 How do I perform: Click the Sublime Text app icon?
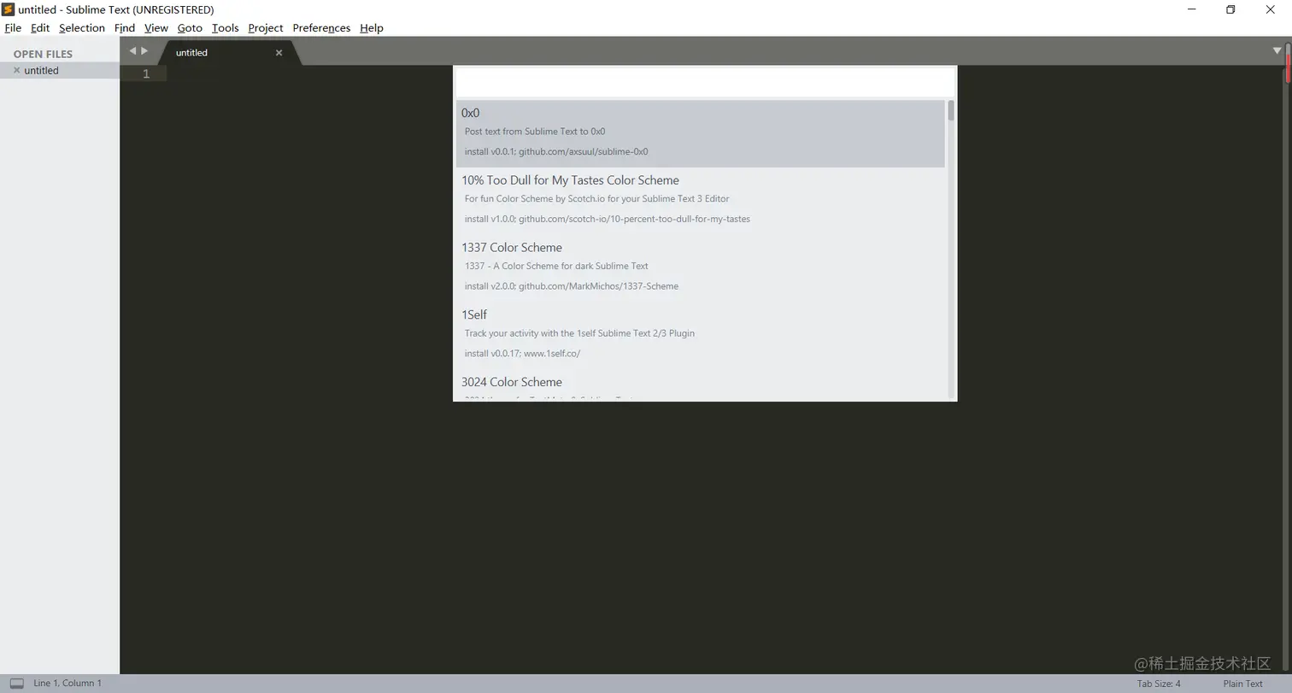pos(8,9)
